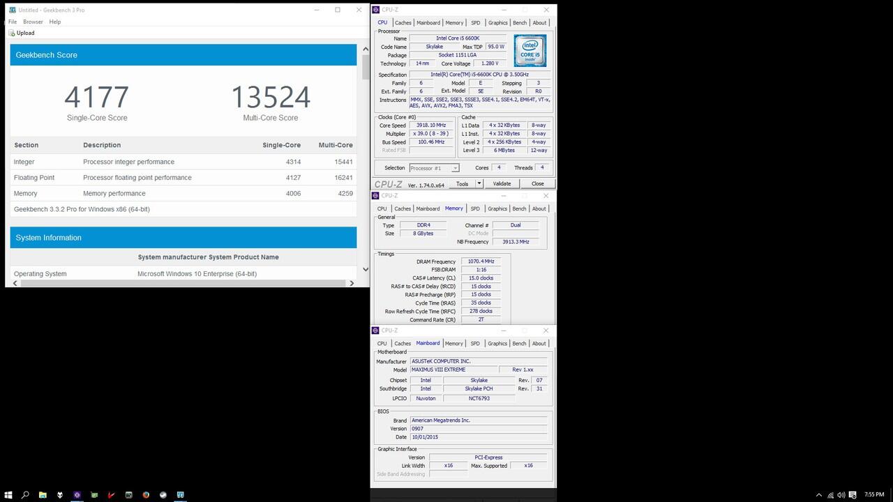The width and height of the screenshot is (893, 502).
Task: Click the MAXIMUS VIII EXTREME model field
Action: tap(453, 370)
